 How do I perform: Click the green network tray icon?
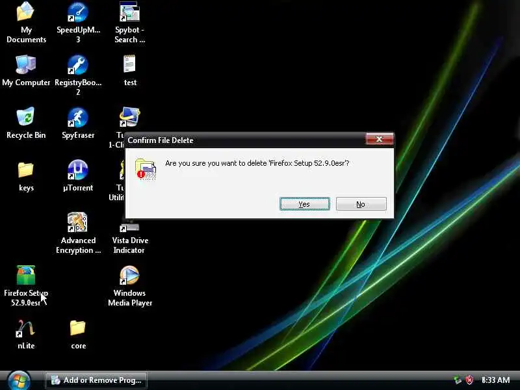[458, 380]
